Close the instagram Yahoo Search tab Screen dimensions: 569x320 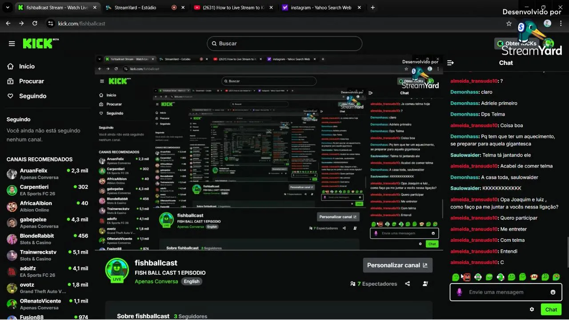pyautogui.click(x=359, y=8)
